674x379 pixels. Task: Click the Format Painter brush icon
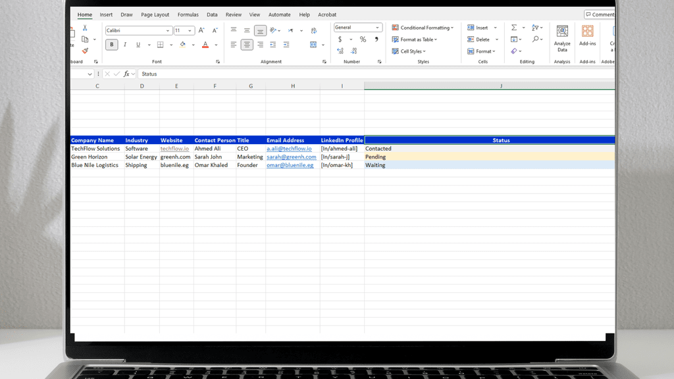[85, 51]
